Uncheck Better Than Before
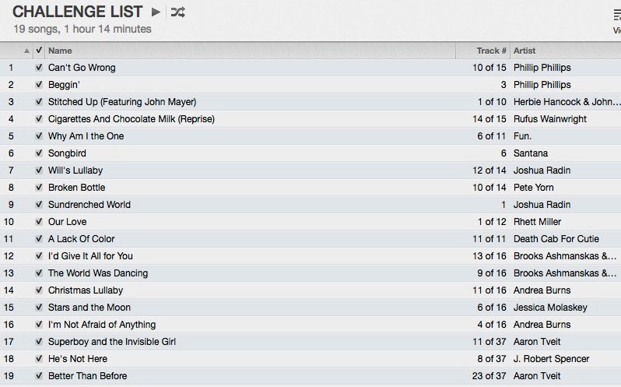This screenshot has height=387, width=621. tap(39, 376)
